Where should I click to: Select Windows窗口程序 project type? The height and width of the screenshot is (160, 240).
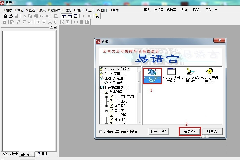click(x=152, y=75)
